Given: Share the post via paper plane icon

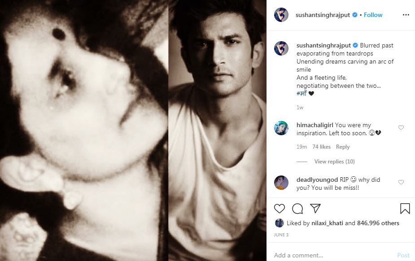Looking at the screenshot, I should (x=315, y=209).
